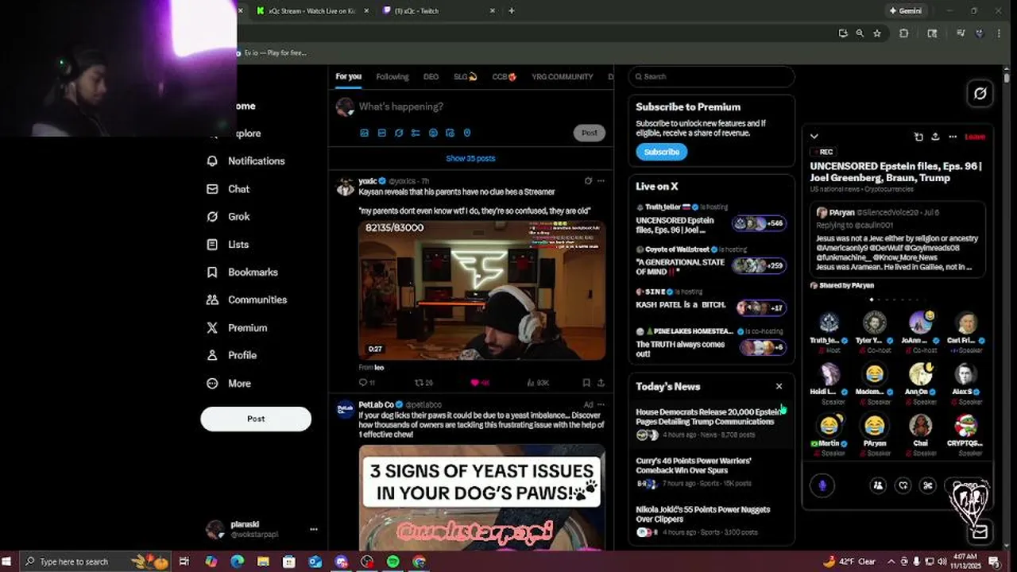Open Spotify from the taskbar
Viewport: 1017px width, 572px height.
point(392,562)
